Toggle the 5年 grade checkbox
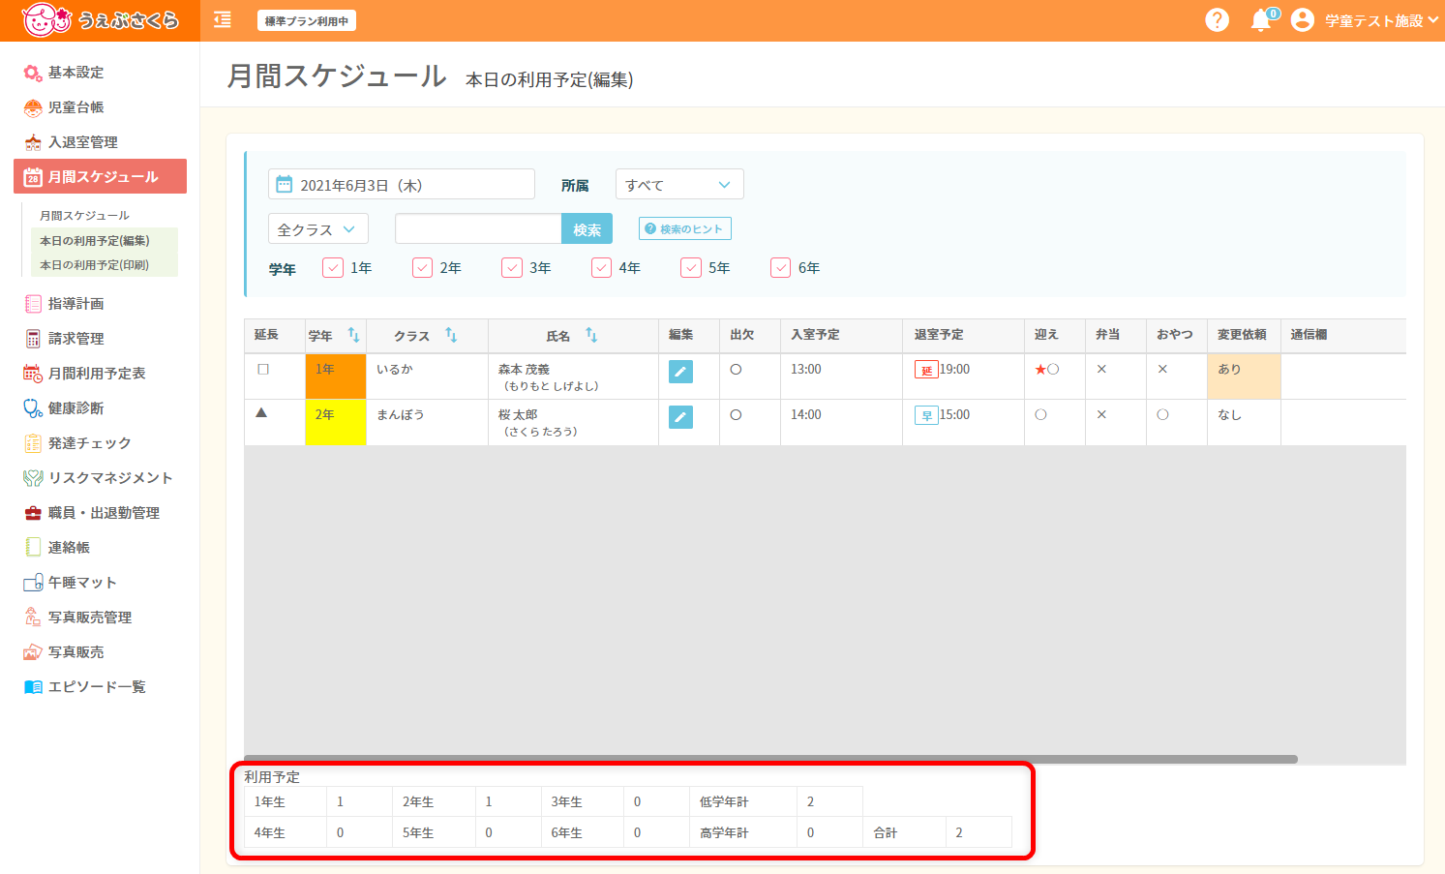The height and width of the screenshot is (874, 1445). click(x=691, y=268)
